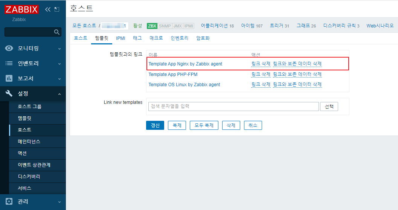Switch to the 인벤토리 tab
The width and height of the screenshot is (398, 210).
(180, 38)
